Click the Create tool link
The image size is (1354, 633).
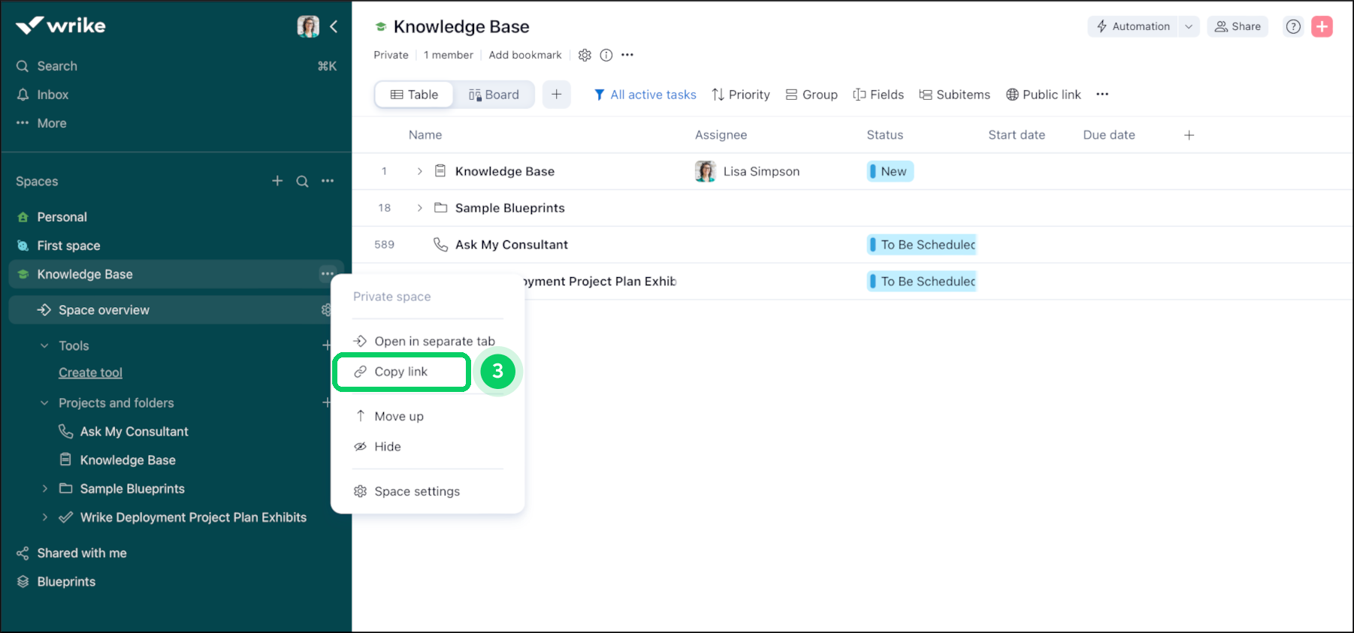click(90, 372)
